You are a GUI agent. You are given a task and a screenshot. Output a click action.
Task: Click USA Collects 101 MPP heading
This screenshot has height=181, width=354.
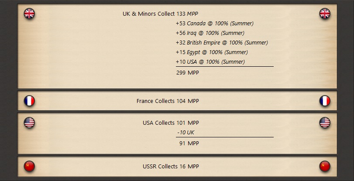(x=171, y=123)
